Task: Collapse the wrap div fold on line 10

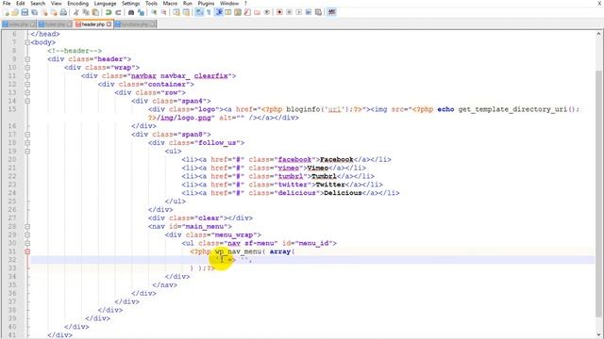Action: [27, 68]
